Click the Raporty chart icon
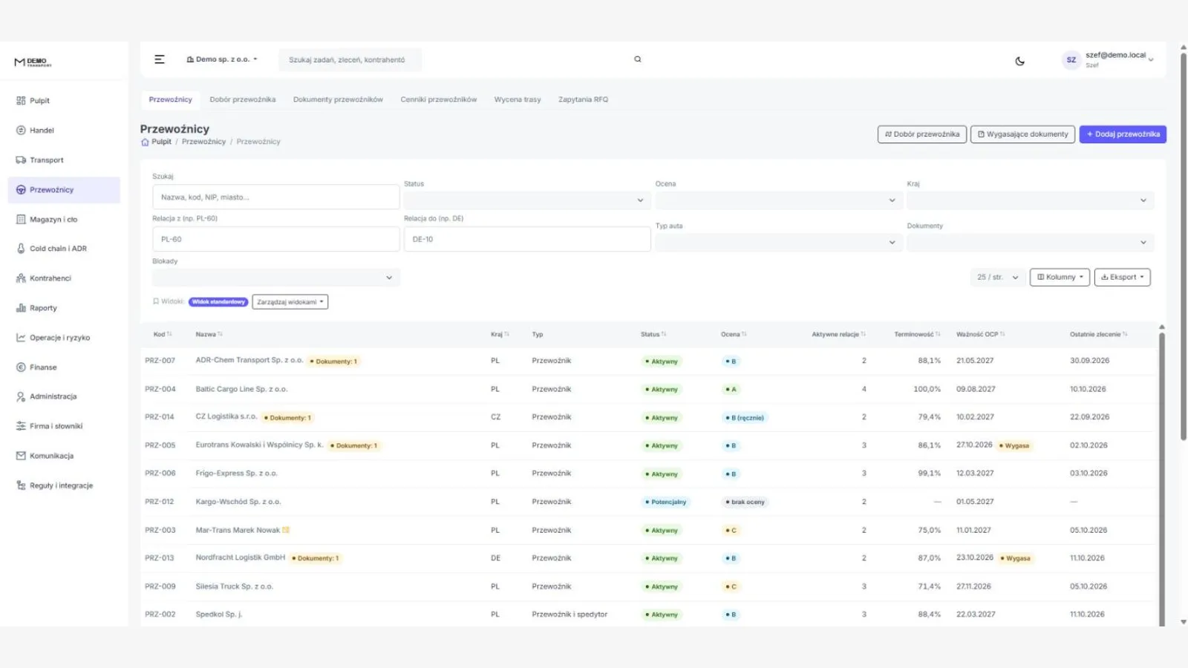Image resolution: width=1188 pixels, height=668 pixels. (x=21, y=308)
